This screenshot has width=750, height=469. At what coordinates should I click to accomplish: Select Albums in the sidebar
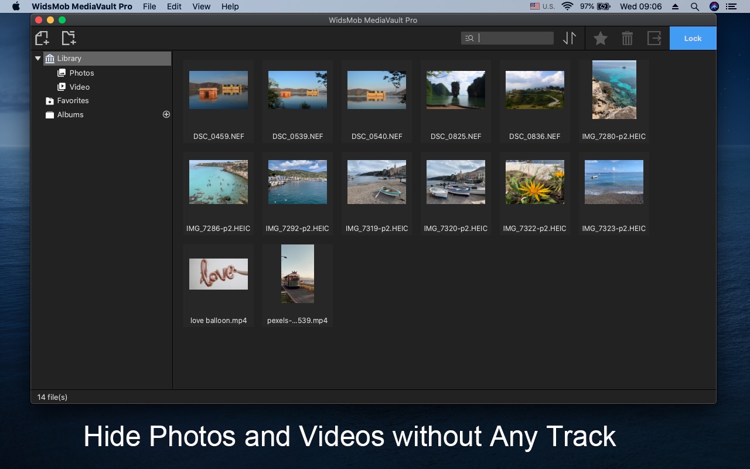click(x=70, y=115)
